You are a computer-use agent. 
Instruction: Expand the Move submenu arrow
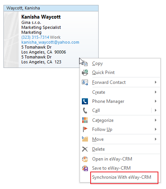pyautogui.click(x=156, y=139)
